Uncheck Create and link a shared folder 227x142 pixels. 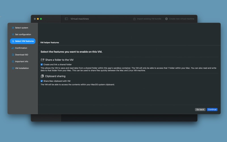[41, 64]
